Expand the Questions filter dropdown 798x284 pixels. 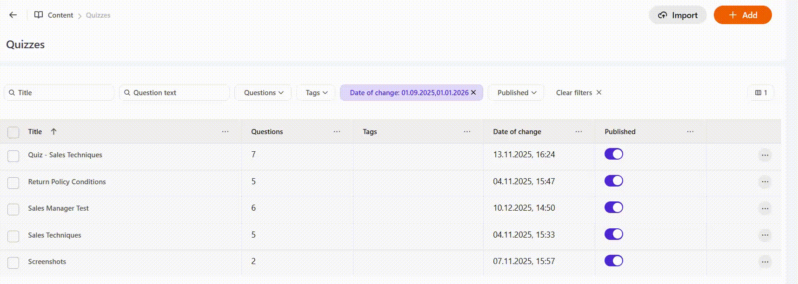click(263, 93)
